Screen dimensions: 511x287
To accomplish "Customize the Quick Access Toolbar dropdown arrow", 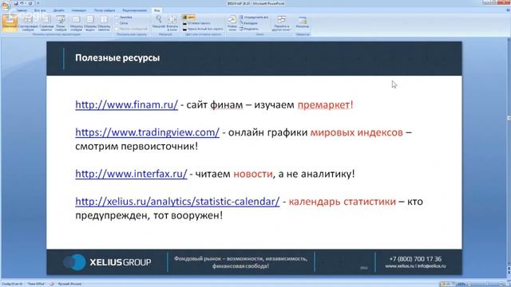I will click(x=38, y=3).
